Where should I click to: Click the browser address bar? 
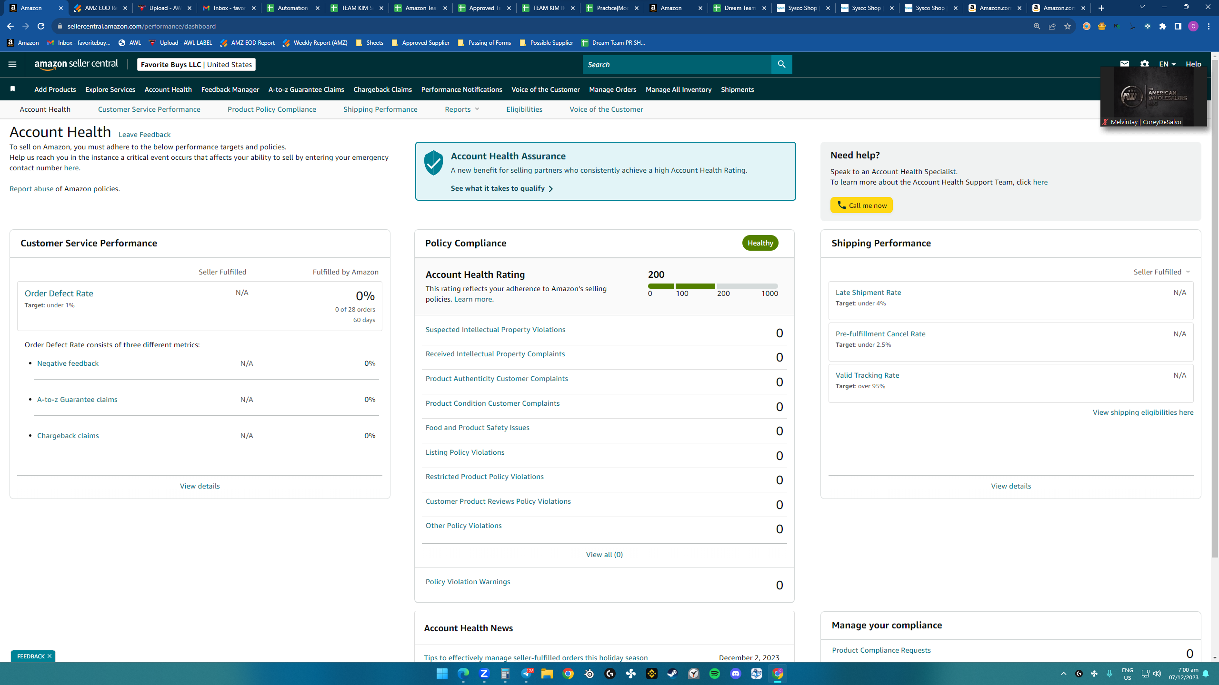(x=543, y=26)
